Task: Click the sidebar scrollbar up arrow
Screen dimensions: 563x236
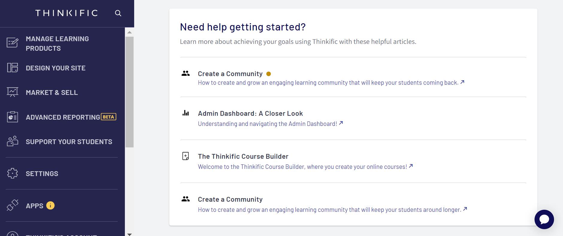Action: (x=129, y=32)
